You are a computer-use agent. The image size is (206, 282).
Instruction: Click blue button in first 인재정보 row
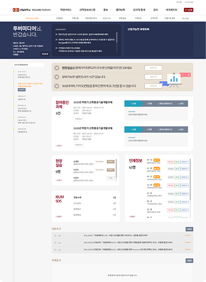point(184,162)
